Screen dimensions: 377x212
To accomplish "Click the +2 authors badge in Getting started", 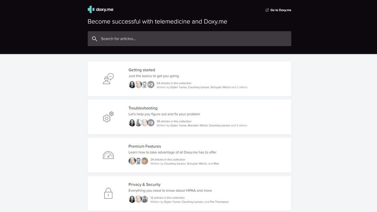I will click(151, 85).
